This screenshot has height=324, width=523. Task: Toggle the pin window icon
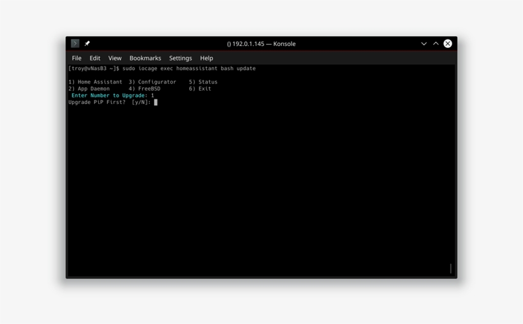87,43
